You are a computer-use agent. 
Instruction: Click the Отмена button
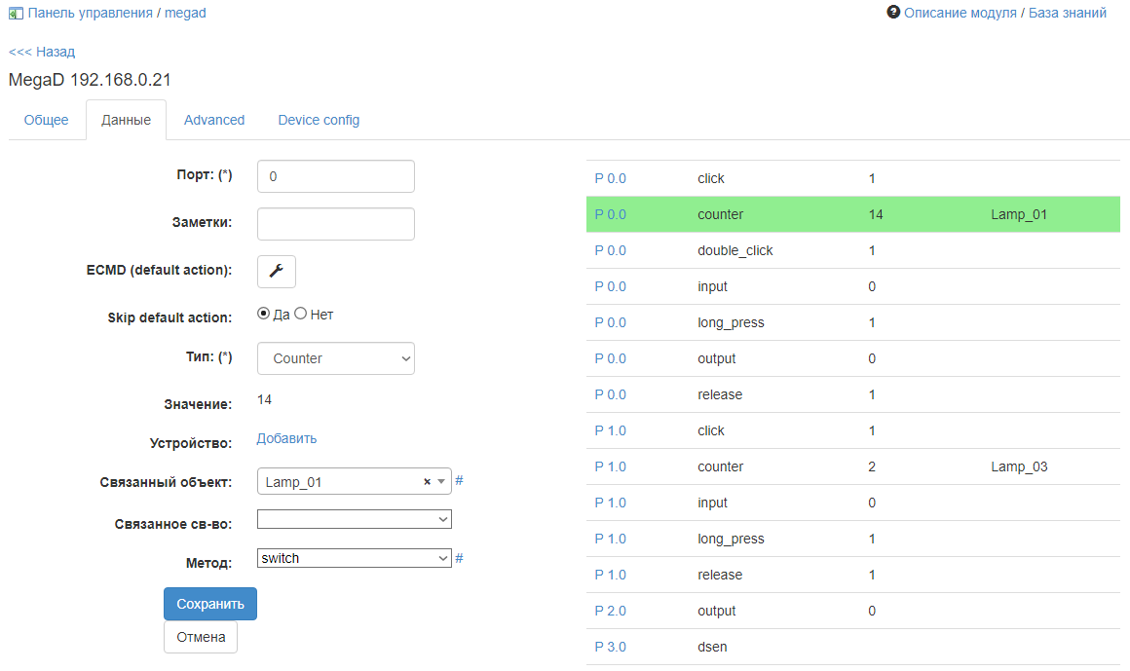(201, 637)
